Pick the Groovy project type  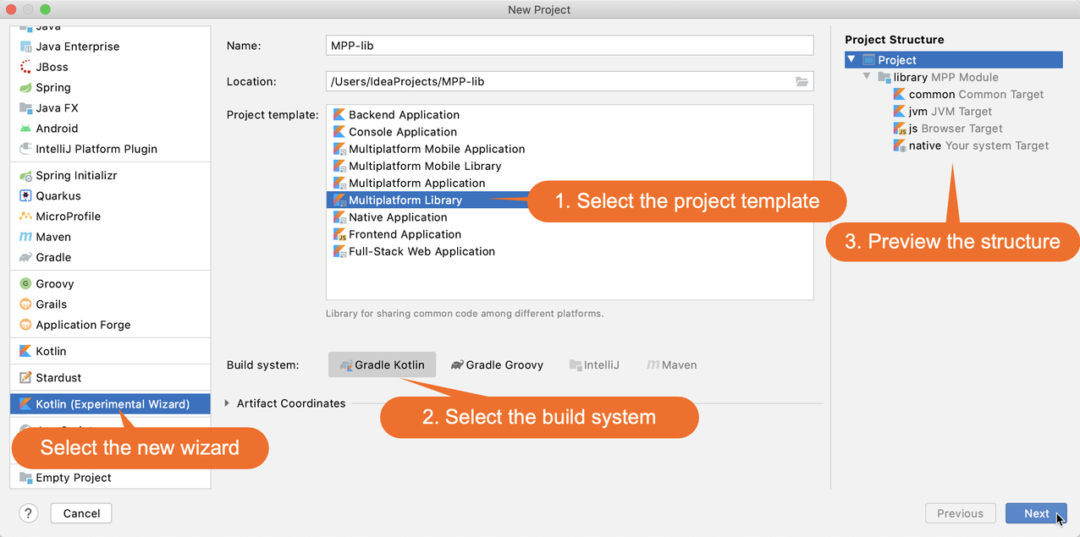pos(54,284)
